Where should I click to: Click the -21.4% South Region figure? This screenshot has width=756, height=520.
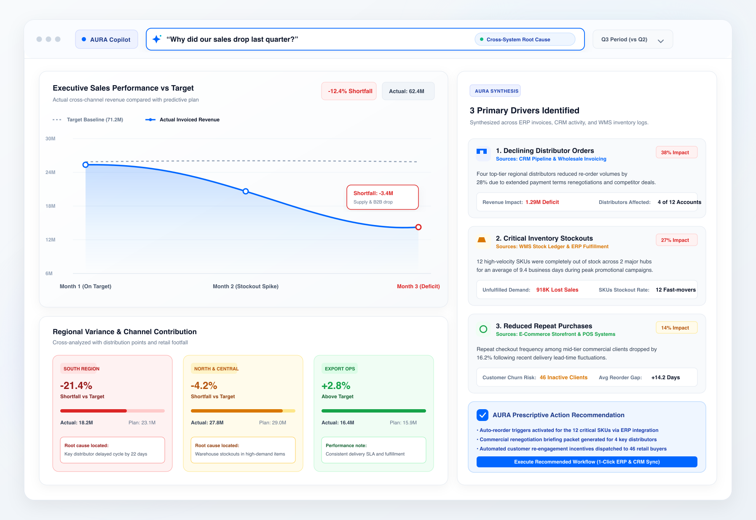click(76, 386)
